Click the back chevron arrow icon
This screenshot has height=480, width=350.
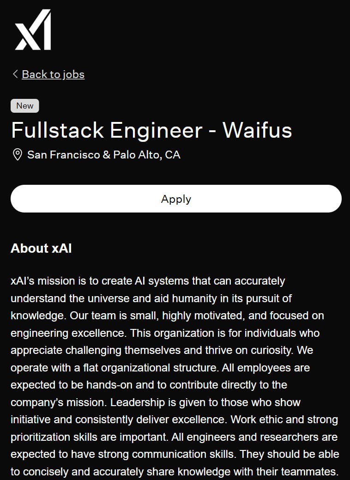[15, 74]
